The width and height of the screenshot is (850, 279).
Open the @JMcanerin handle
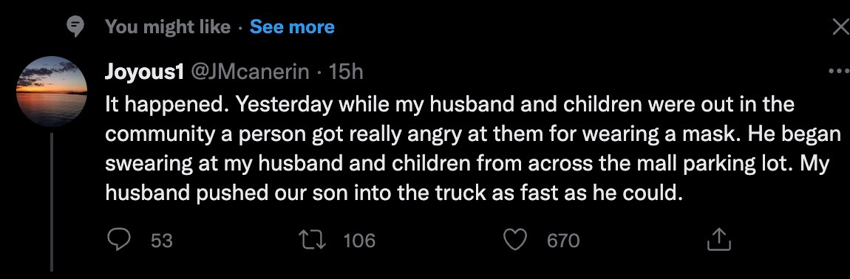[248, 72]
